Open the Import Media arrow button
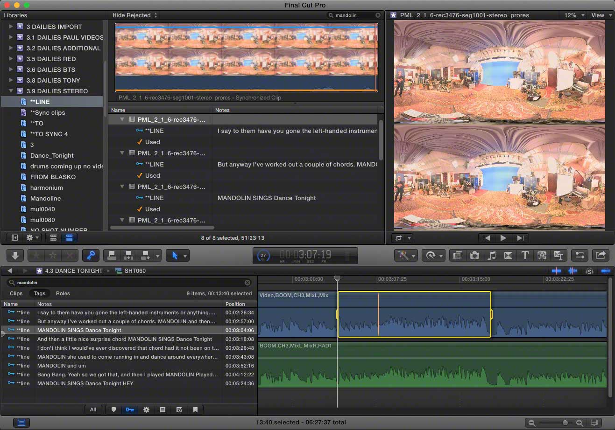Viewport: 615px width, 430px height. (x=15, y=256)
